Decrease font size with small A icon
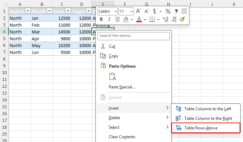 tap(147, 11)
